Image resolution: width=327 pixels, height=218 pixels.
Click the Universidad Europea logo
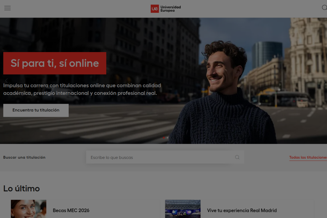pos(166,9)
